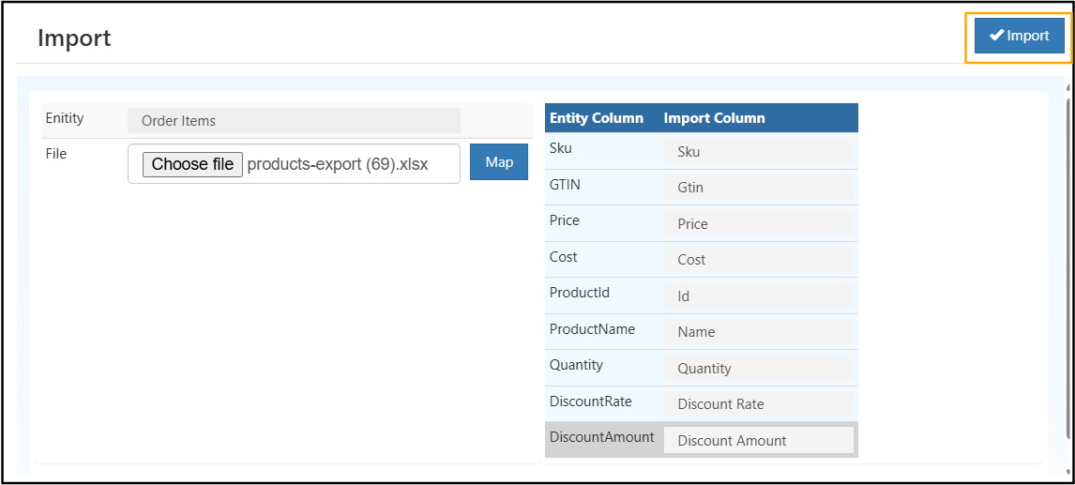
Task: Click the Choose file button
Action: (192, 164)
